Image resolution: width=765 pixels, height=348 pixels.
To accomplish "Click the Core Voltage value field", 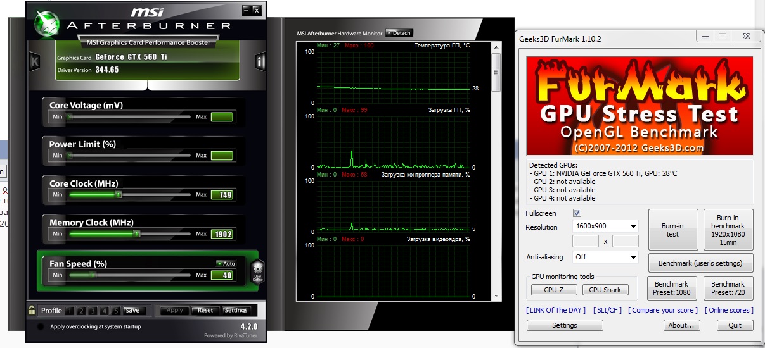I will coord(222,116).
